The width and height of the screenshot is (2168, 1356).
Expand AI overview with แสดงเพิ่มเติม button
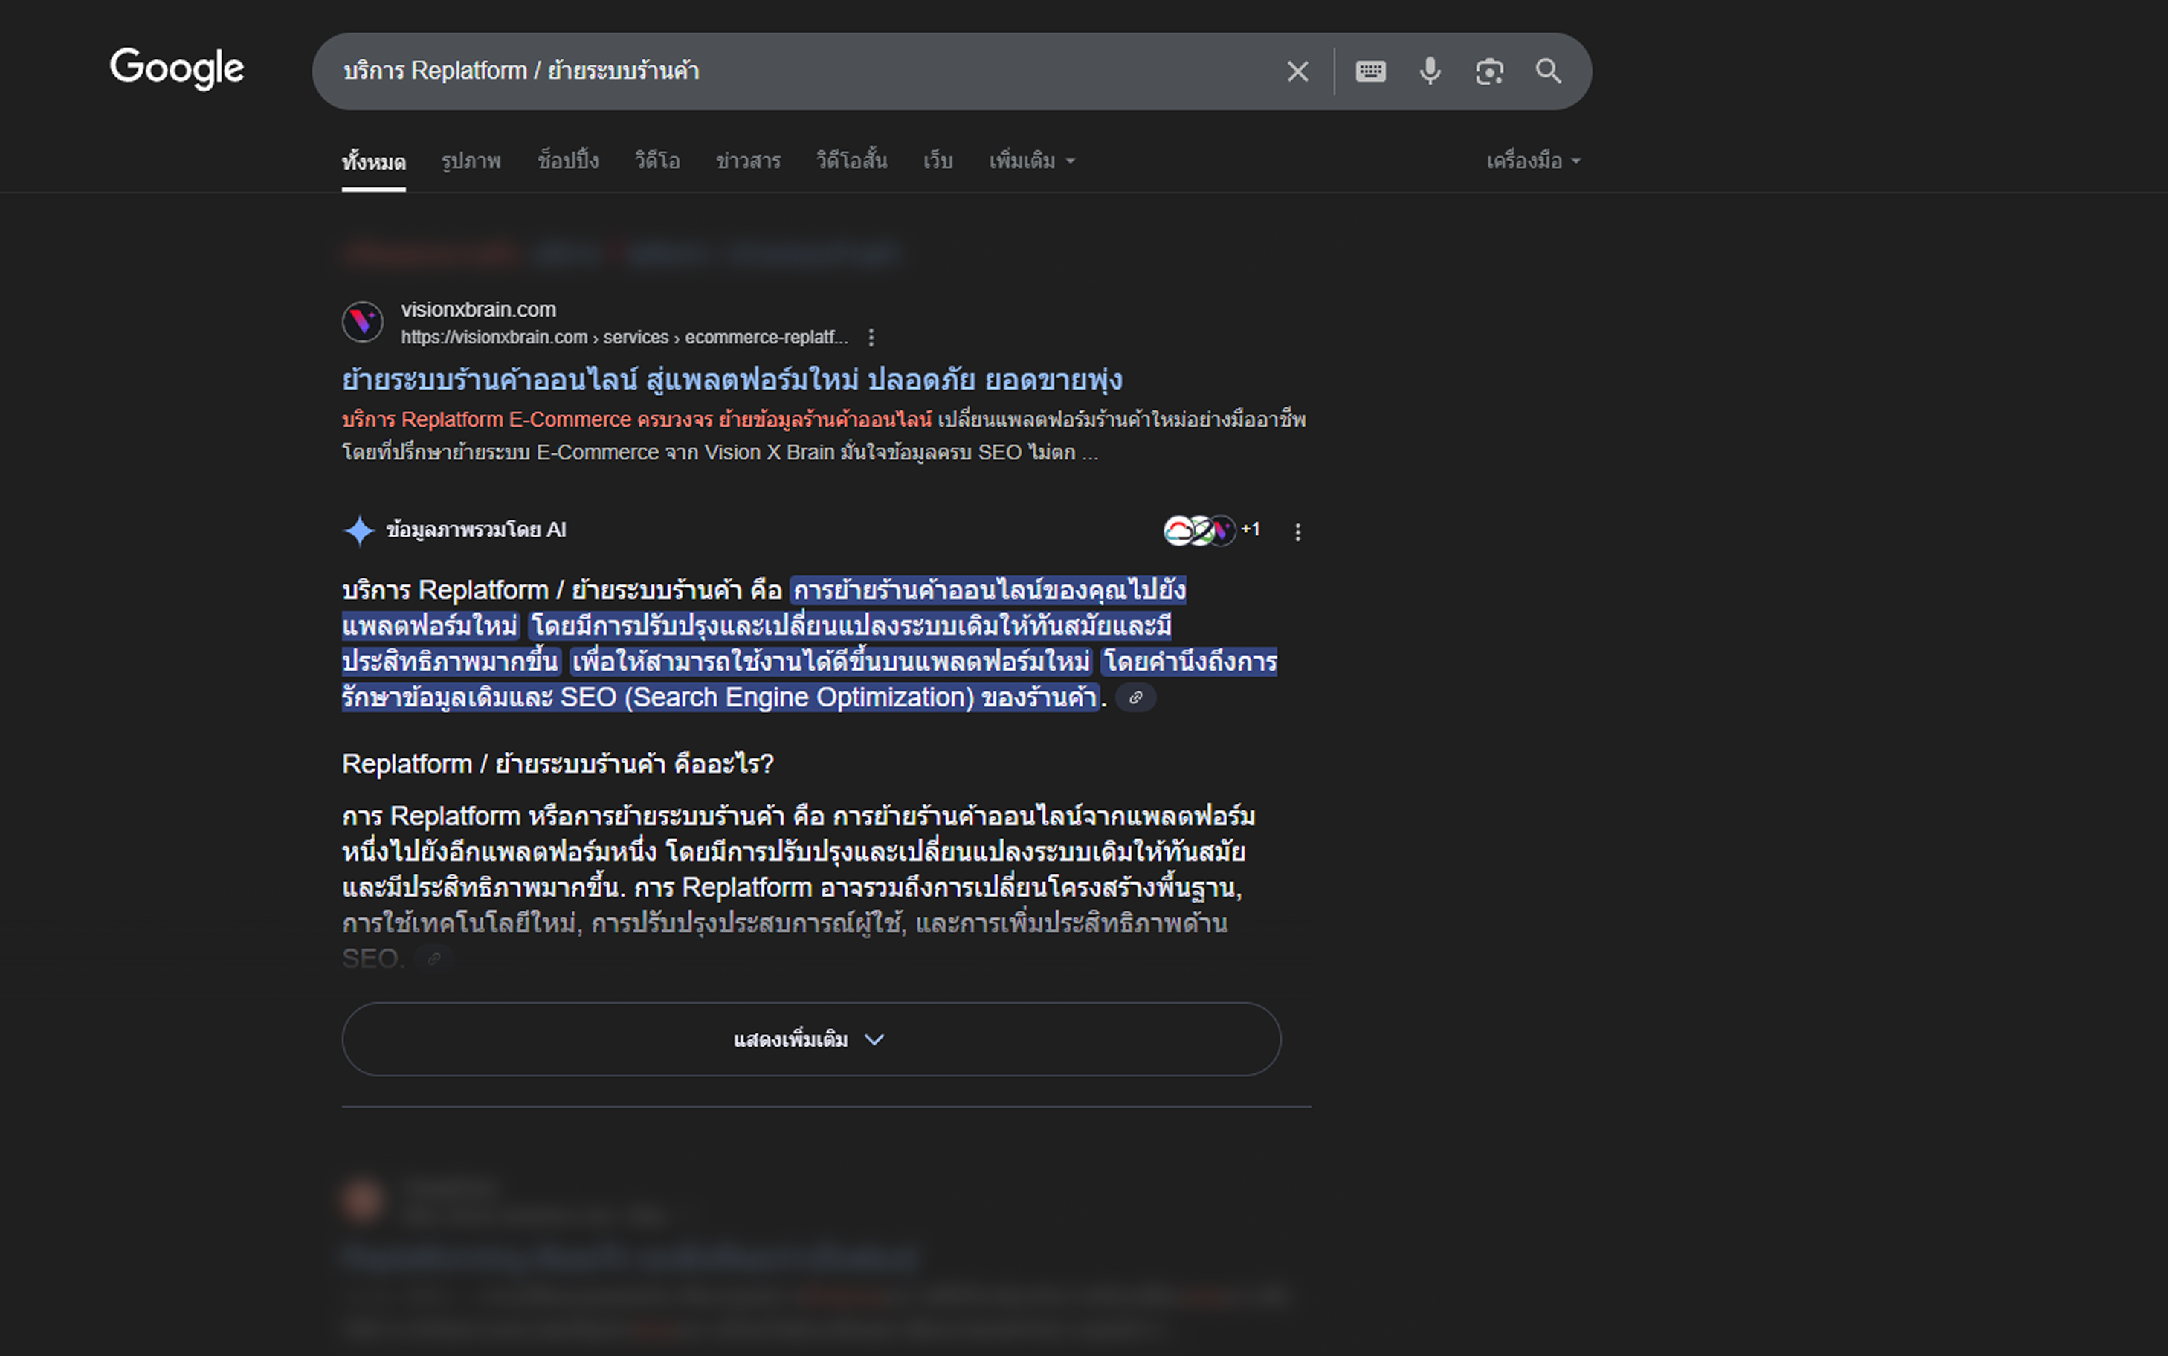point(810,1039)
